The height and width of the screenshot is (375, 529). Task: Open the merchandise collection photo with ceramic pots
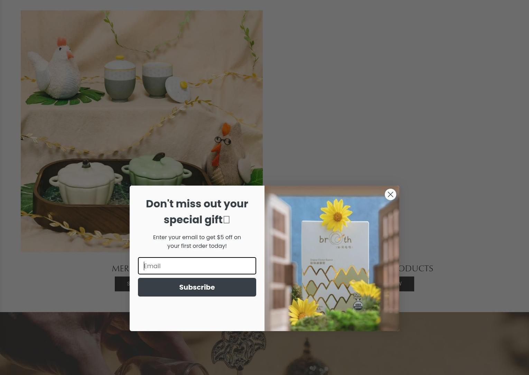(142, 97)
